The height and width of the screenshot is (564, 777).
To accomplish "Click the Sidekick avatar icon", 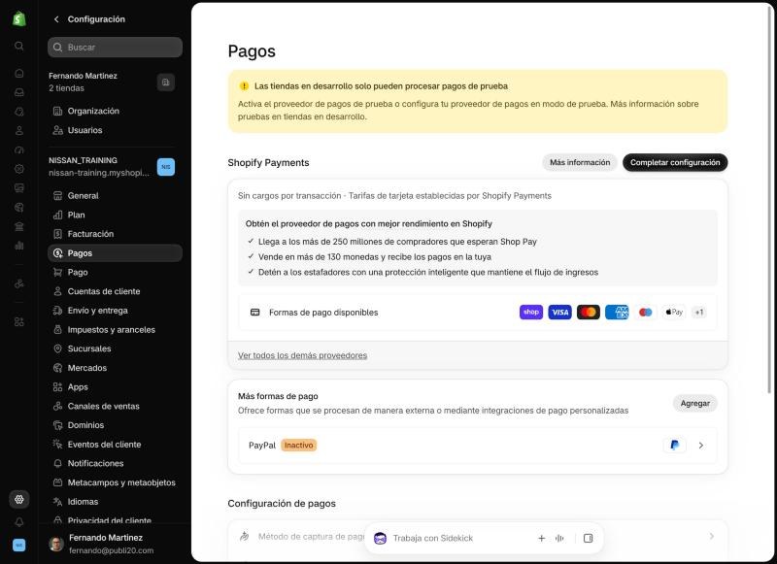I will 380,538.
